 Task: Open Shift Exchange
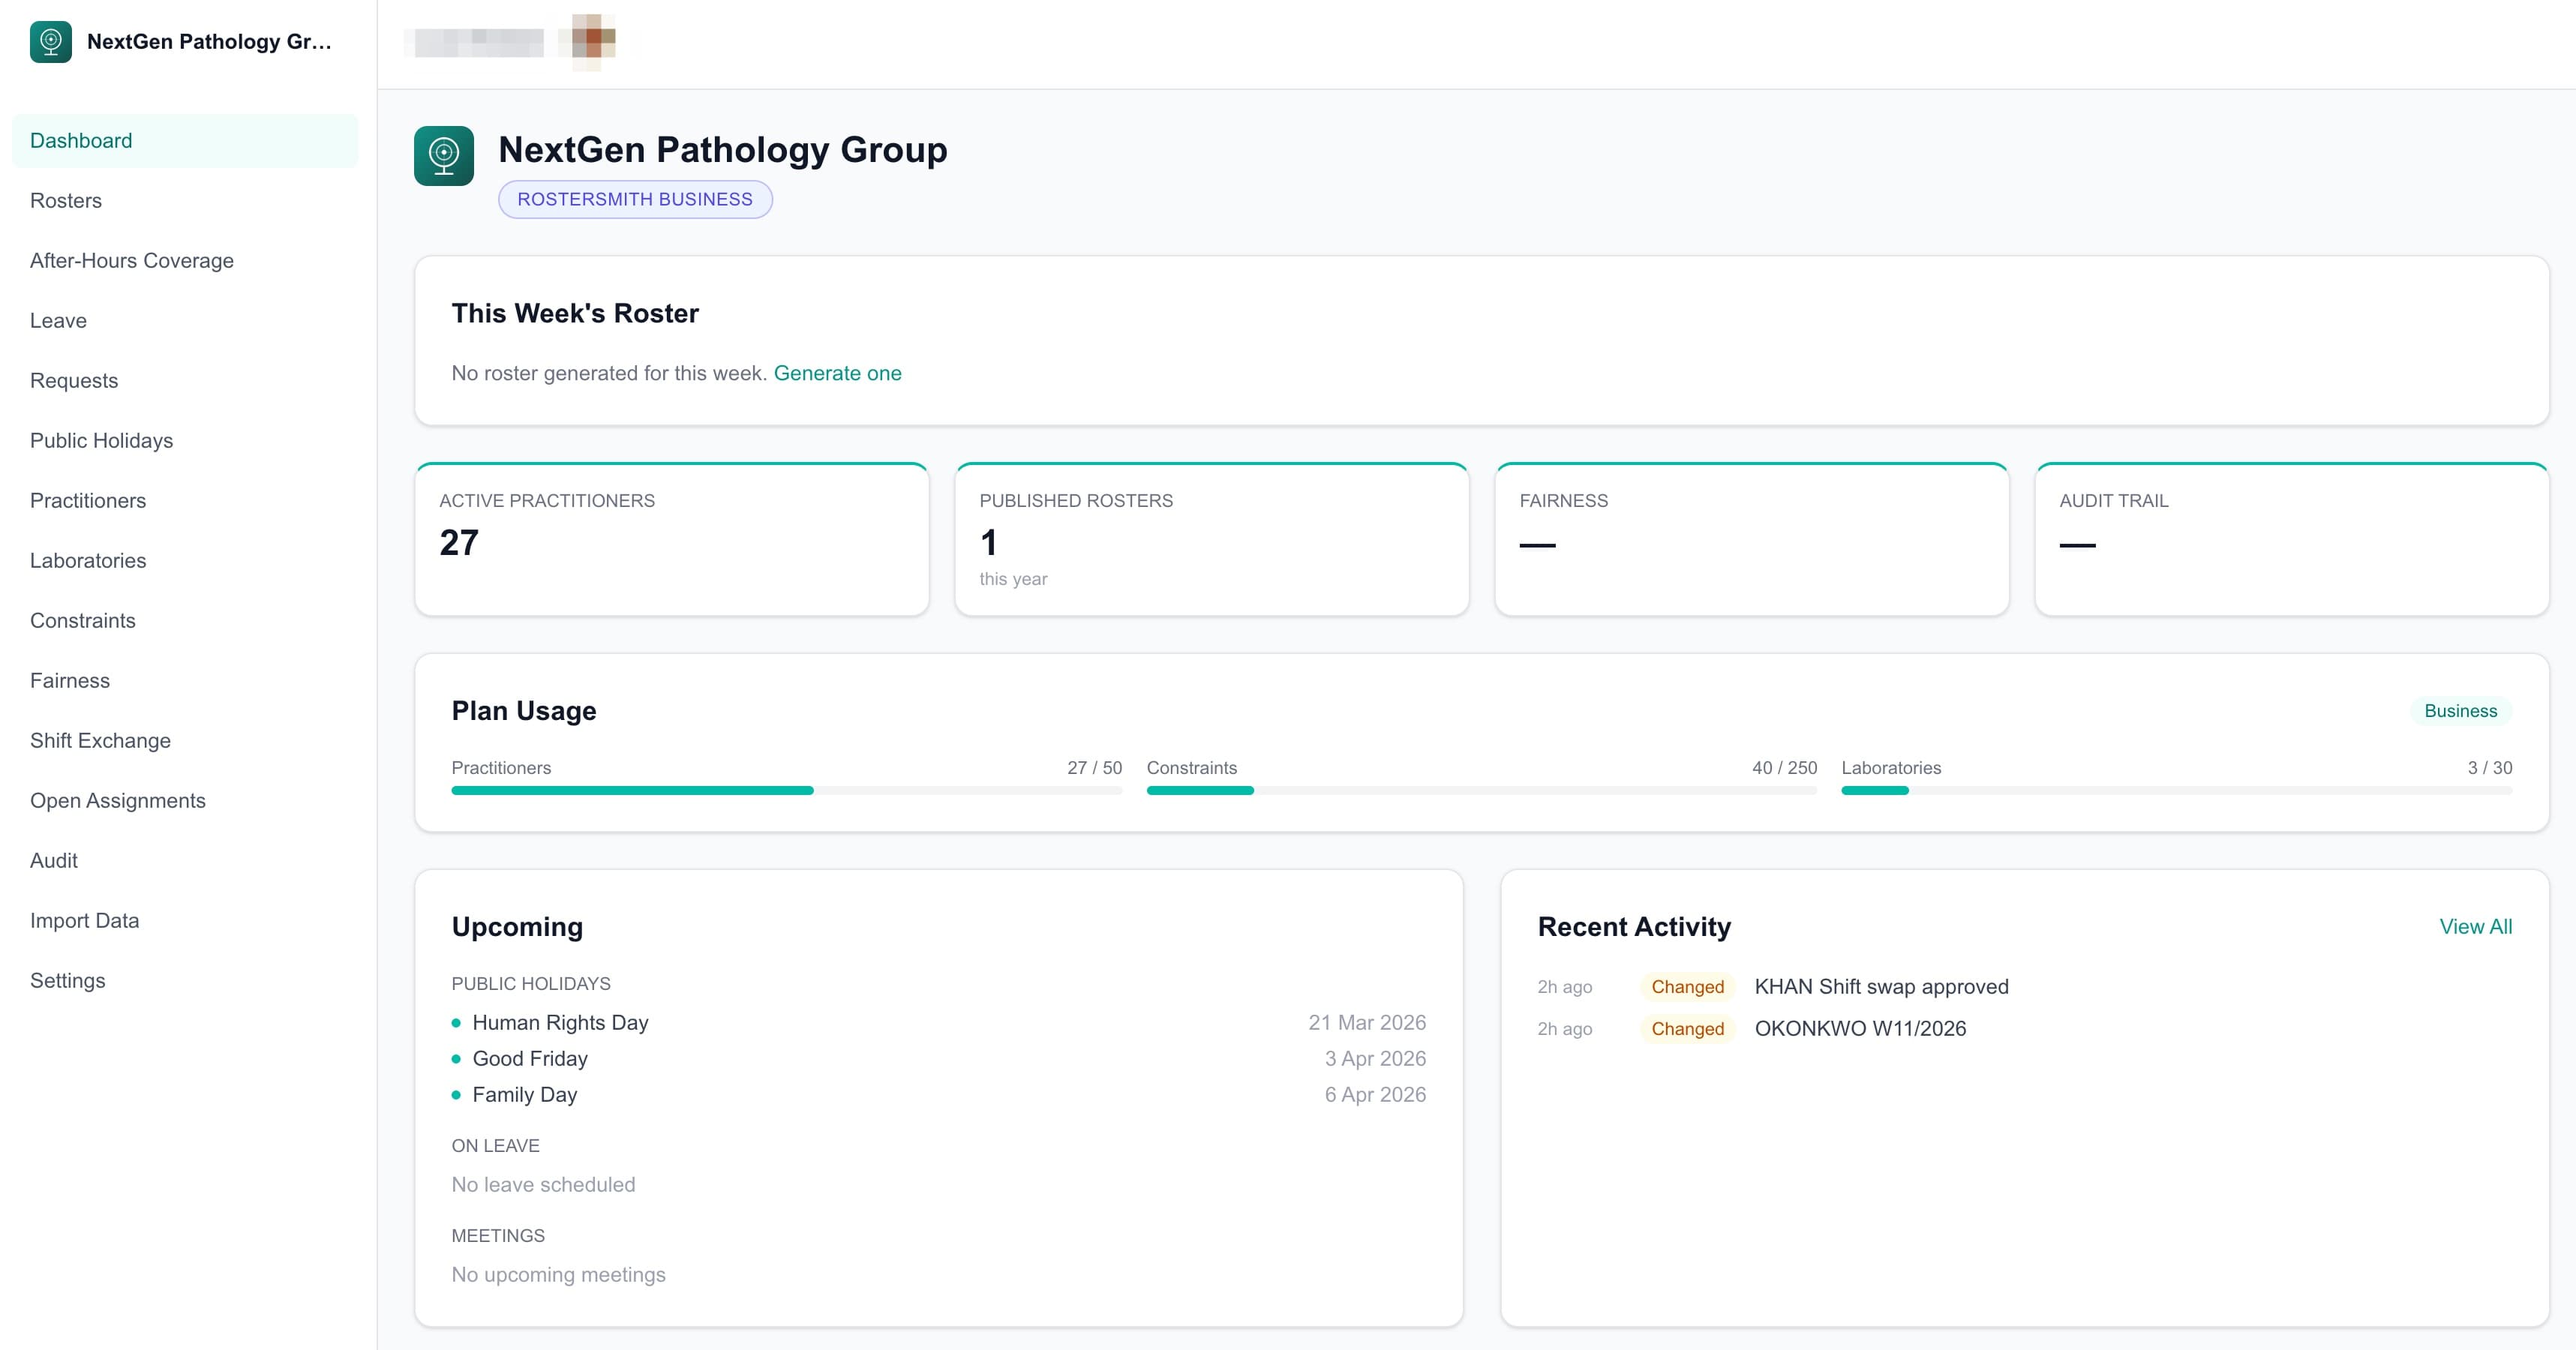(x=101, y=740)
